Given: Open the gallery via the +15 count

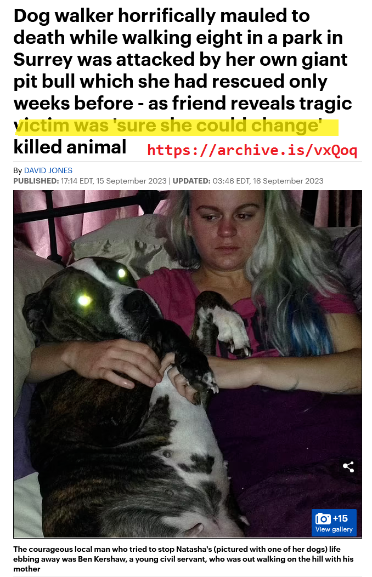Looking at the screenshot, I should click(x=340, y=518).
